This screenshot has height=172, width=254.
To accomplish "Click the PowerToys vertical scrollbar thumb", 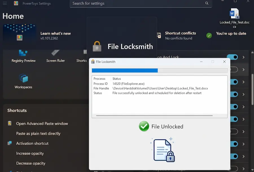I will tap(252, 90).
